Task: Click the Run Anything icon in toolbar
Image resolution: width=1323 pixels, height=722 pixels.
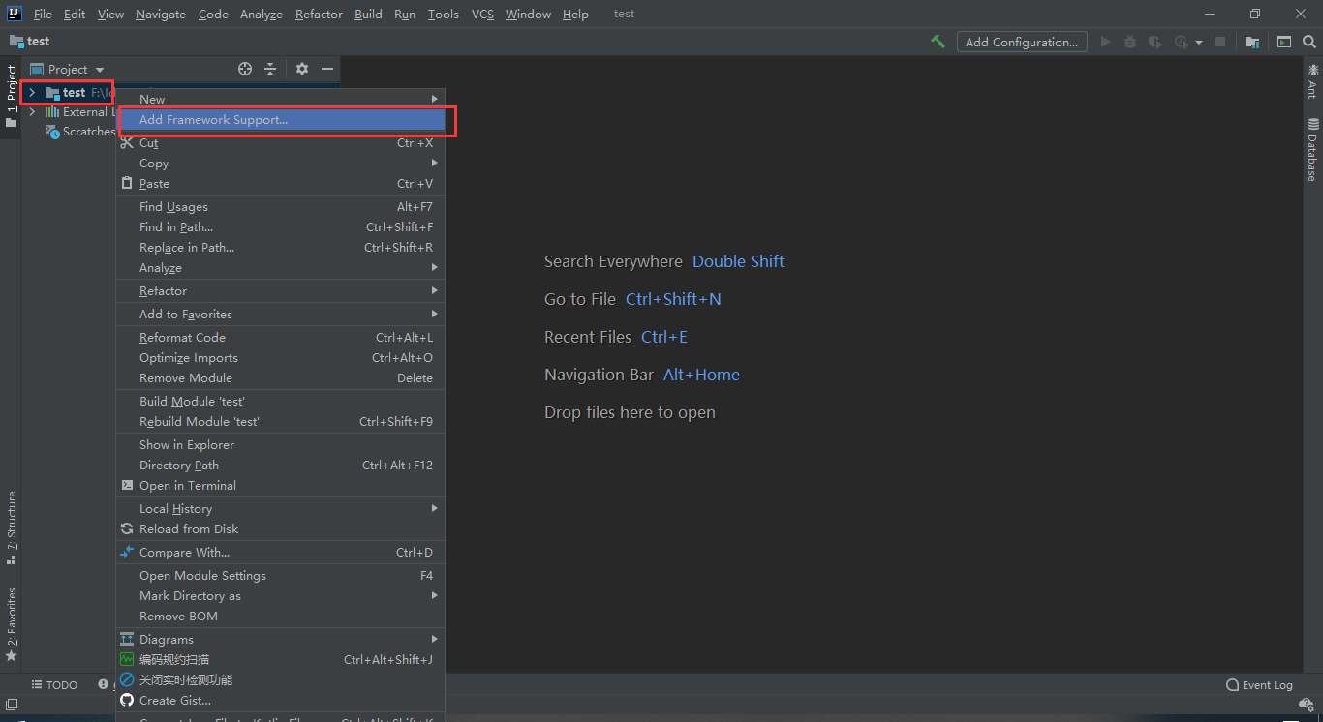Action: 1284,42
